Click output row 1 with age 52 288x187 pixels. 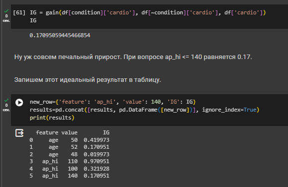point(69,147)
